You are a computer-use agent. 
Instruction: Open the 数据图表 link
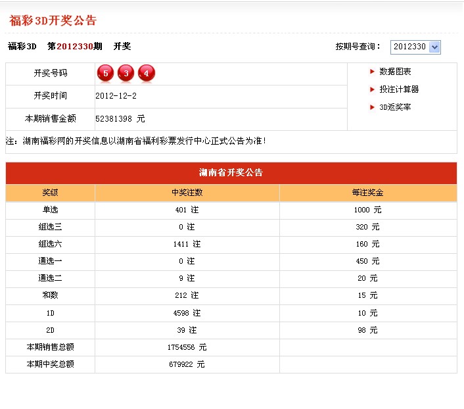pos(395,72)
